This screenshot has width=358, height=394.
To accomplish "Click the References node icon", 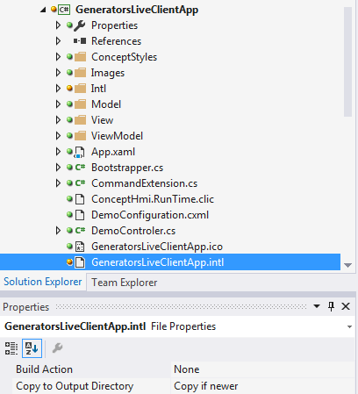I will click(x=80, y=41).
